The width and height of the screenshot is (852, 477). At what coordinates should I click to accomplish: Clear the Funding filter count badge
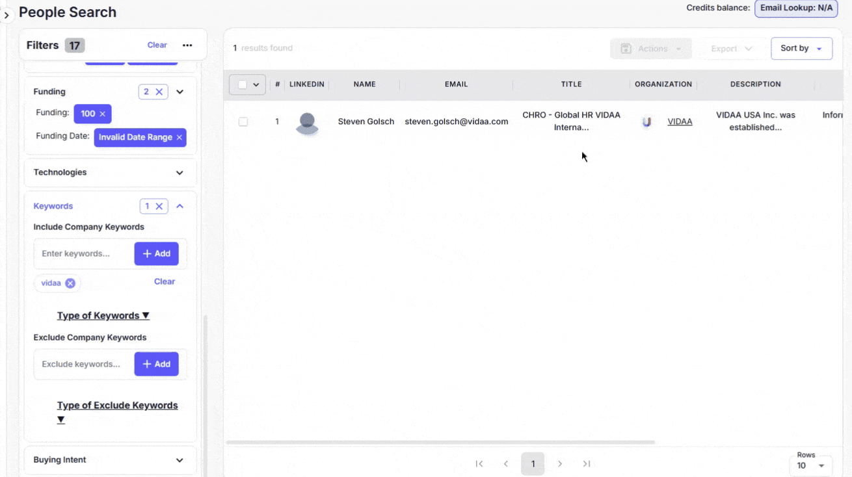pos(159,92)
